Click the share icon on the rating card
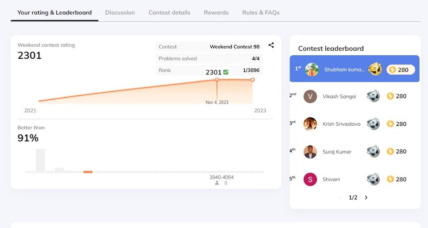Screen dimensions: 428x228 (x=271, y=45)
